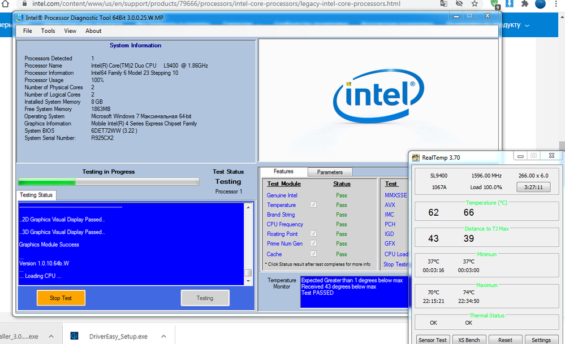Click the Temperature test module link
The height and width of the screenshot is (344, 565).
point(282,205)
